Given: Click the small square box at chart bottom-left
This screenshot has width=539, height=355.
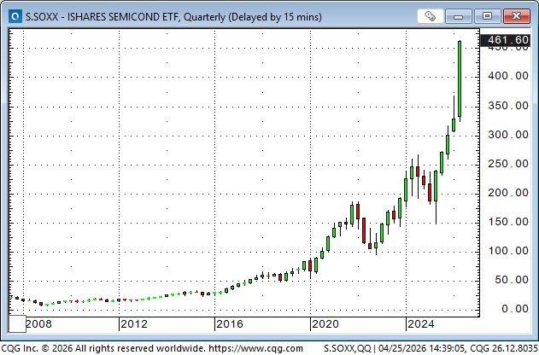Looking at the screenshot, I should [x=15, y=324].
